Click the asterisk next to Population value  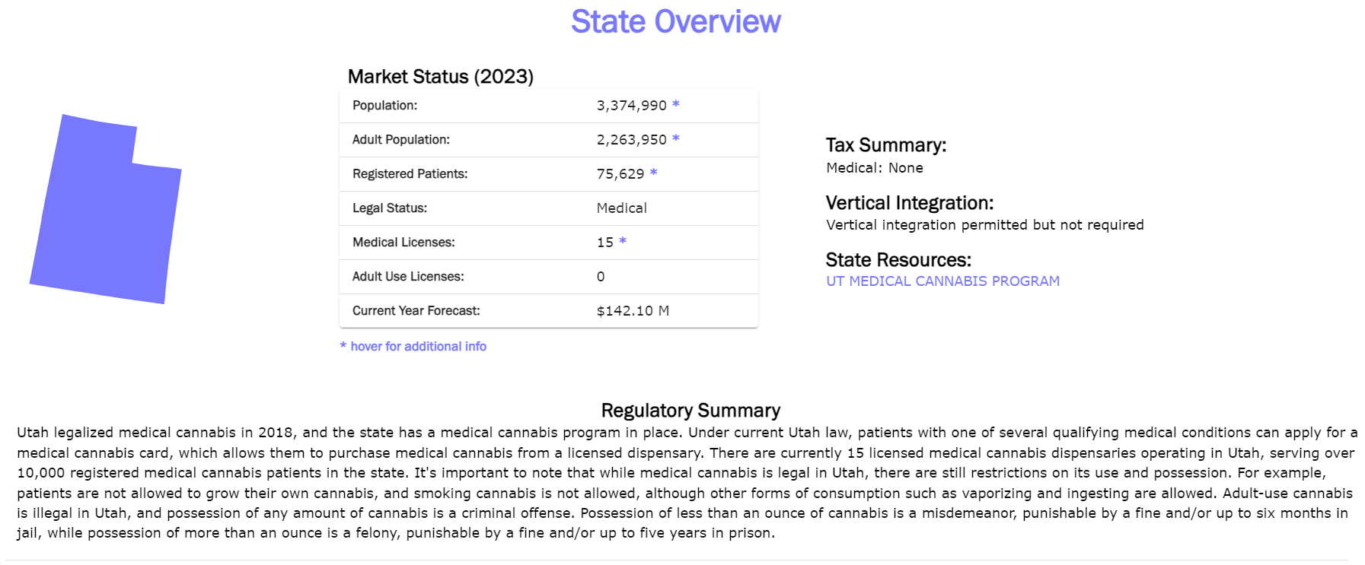coord(675,104)
